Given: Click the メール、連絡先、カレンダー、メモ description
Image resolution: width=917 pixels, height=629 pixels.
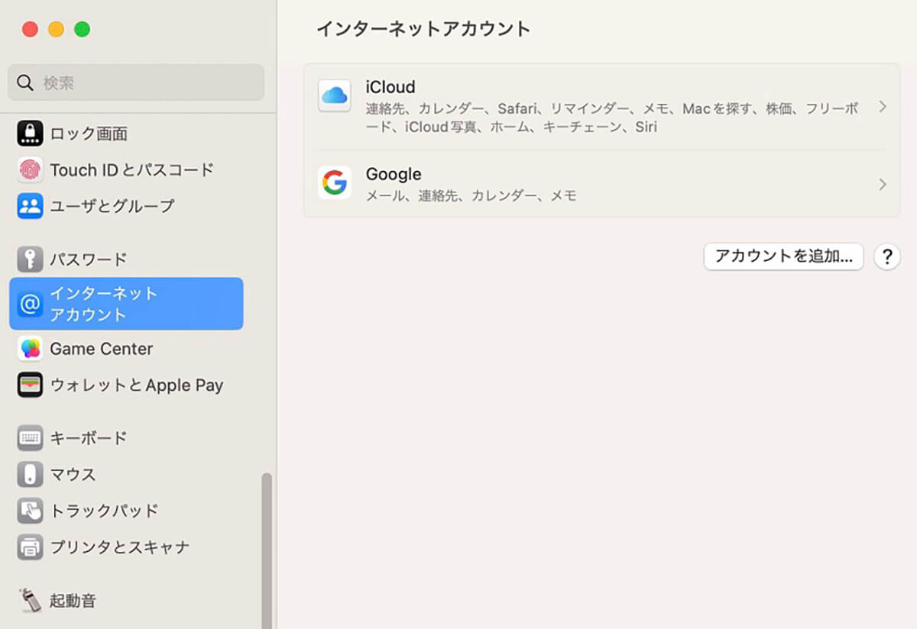Looking at the screenshot, I should (471, 195).
